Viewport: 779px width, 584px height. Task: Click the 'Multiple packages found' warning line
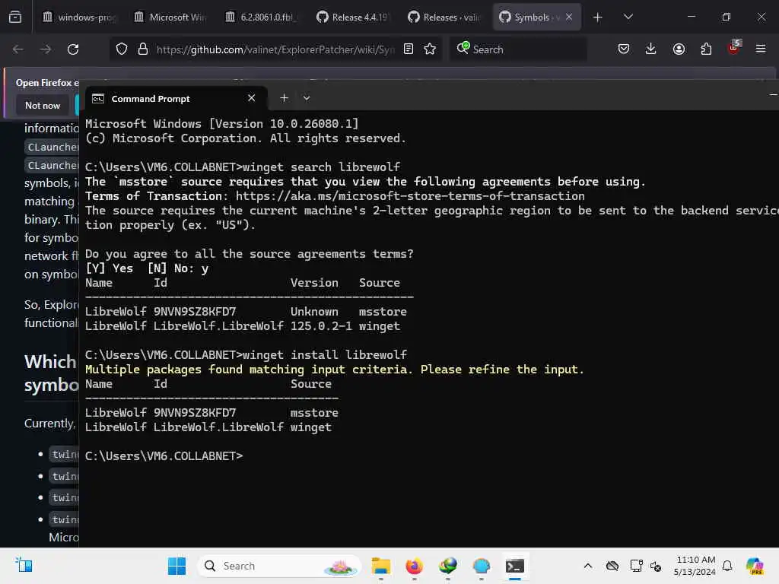pyautogui.click(x=335, y=370)
